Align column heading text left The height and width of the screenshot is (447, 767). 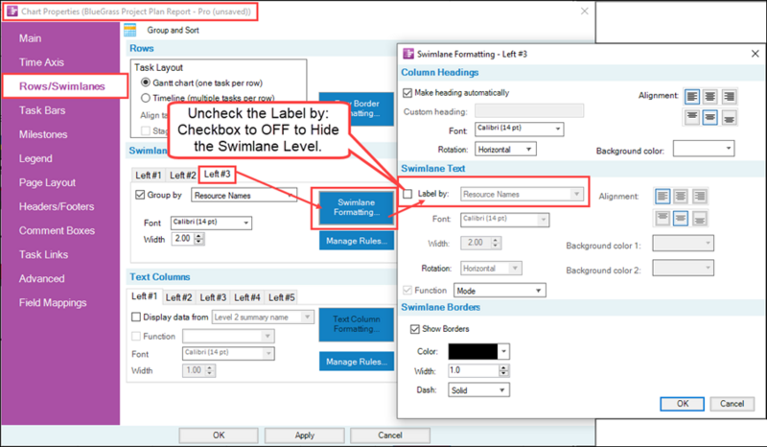(x=691, y=97)
